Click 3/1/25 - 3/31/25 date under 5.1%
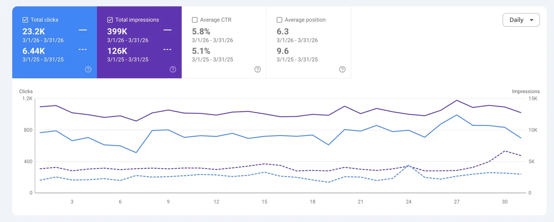The image size is (554, 222). pos(212,59)
